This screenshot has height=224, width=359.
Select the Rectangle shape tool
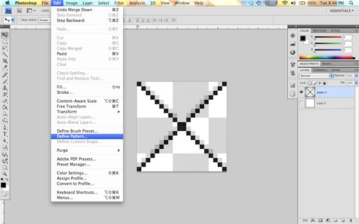click(x=5, y=147)
